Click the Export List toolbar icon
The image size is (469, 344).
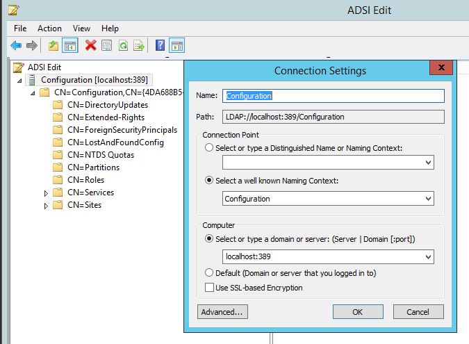[139, 46]
